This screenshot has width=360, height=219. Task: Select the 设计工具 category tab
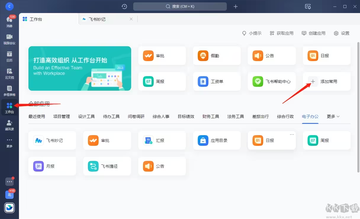tap(86, 116)
